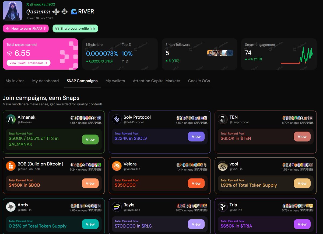Click the Almanak project logo icon
The image size is (323, 234).
click(11, 119)
